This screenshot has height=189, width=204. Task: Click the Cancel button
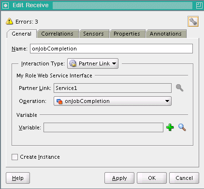point(184,178)
